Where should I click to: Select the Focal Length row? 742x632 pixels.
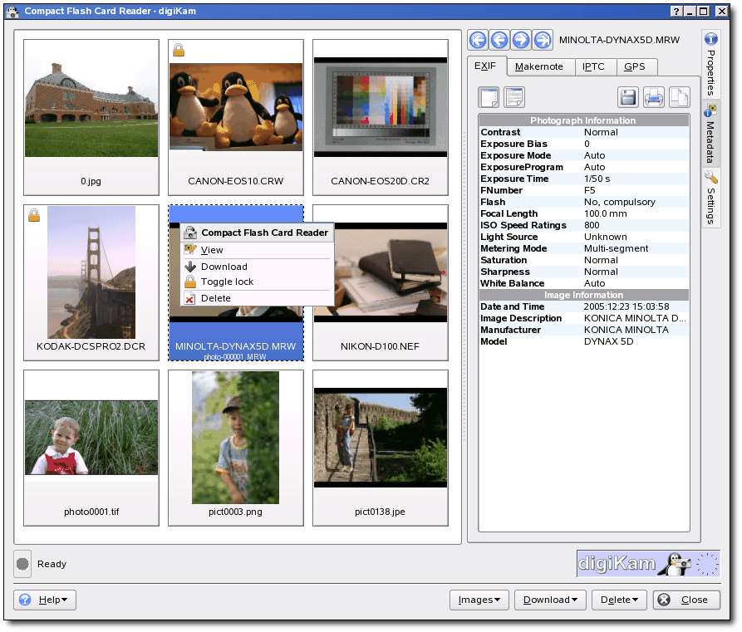pyautogui.click(x=583, y=213)
